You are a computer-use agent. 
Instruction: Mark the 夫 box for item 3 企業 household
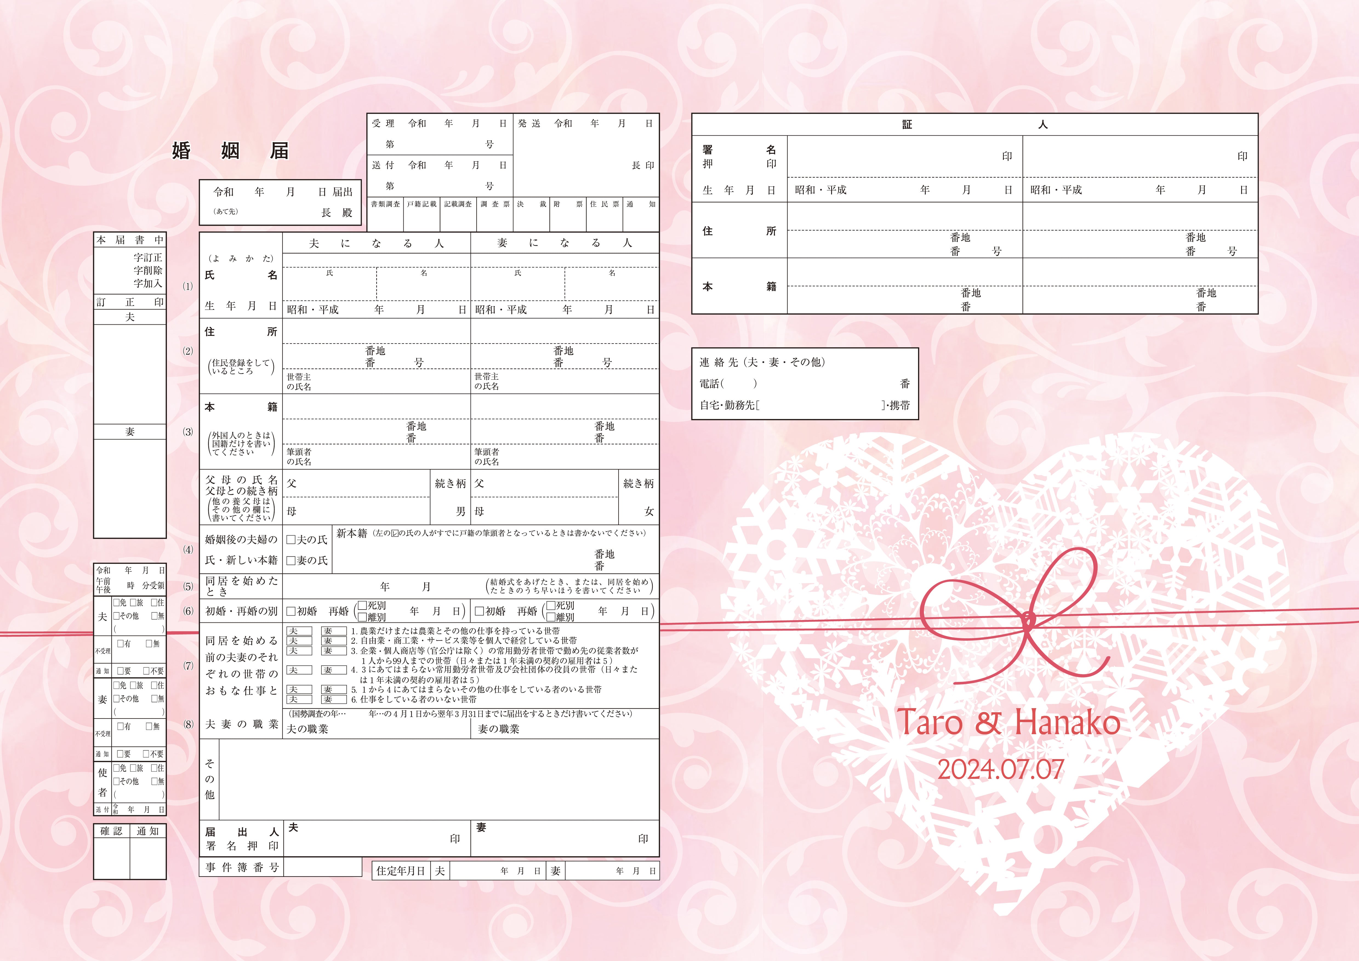pos(299,651)
